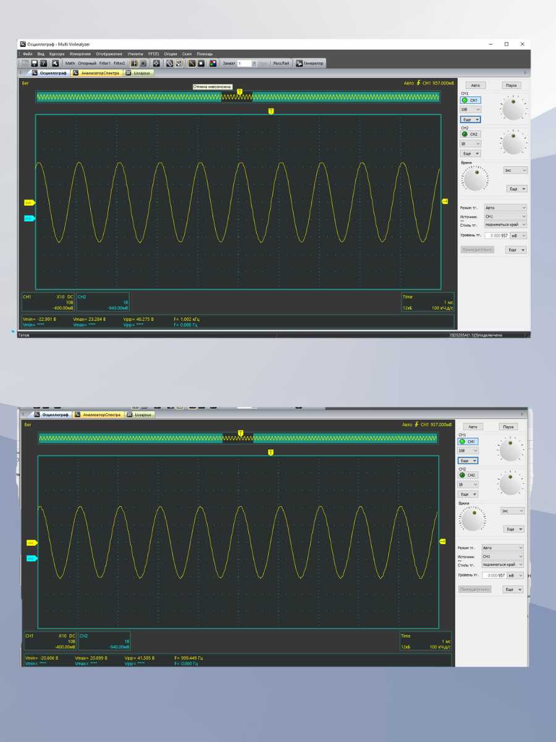Image resolution: width=556 pixels, height=742 pixels.
Task: Click the Lissajous tab icon in upper window
Action: coord(128,73)
